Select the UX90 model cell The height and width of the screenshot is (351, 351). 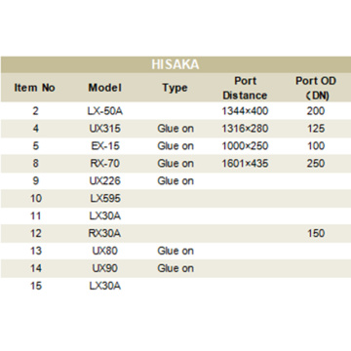(x=105, y=268)
